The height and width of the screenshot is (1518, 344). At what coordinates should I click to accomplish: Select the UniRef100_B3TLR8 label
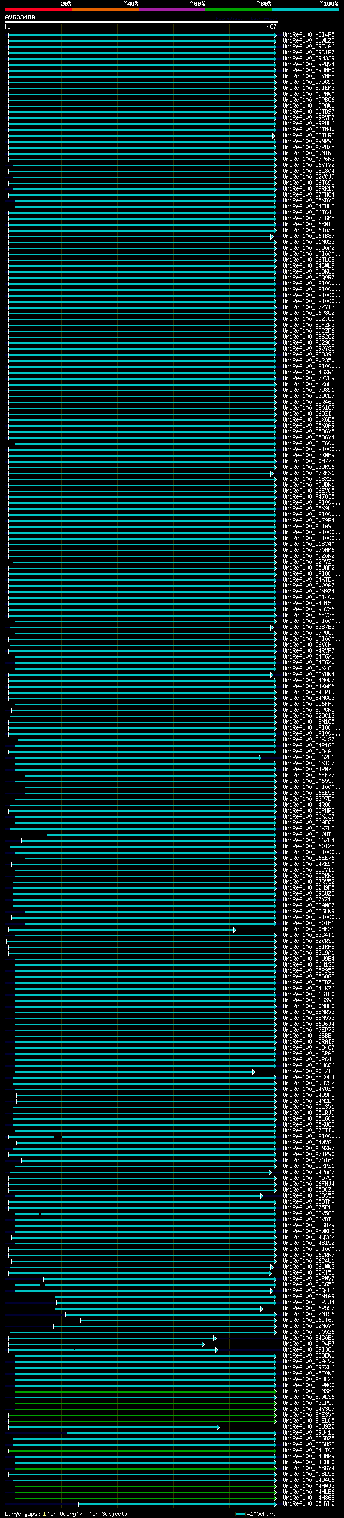(309, 136)
